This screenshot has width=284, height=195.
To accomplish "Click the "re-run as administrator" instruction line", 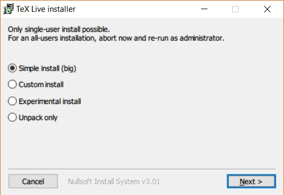I will [116, 38].
